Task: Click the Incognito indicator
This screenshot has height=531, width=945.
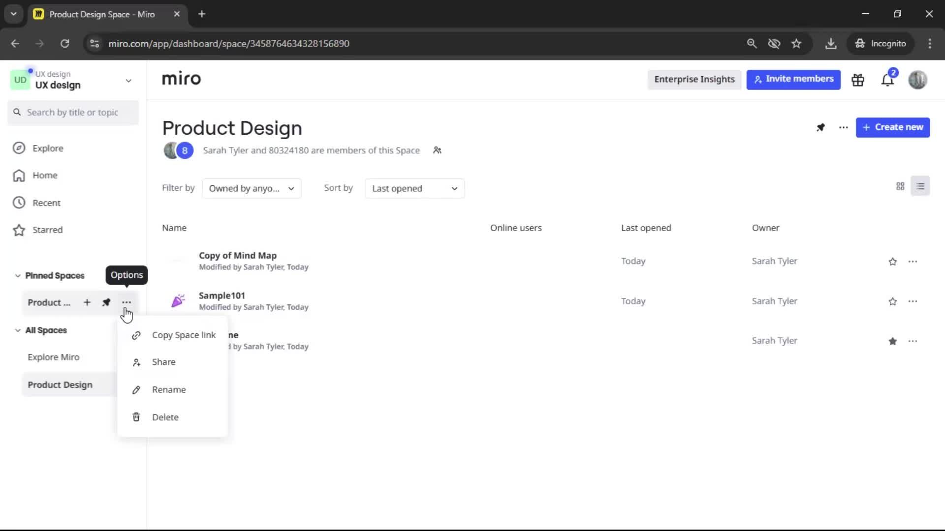Action: [x=881, y=44]
